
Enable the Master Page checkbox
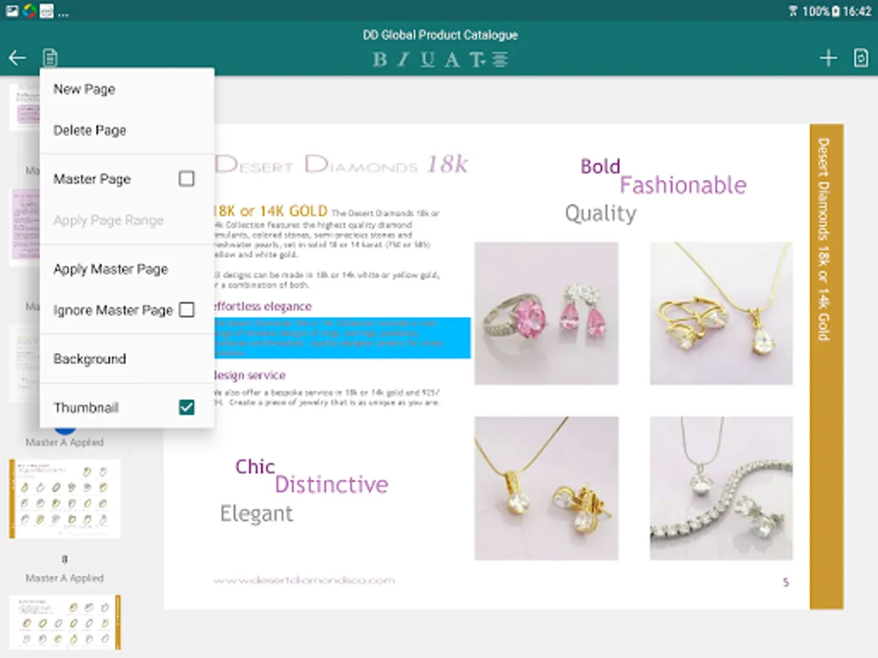pos(187,178)
